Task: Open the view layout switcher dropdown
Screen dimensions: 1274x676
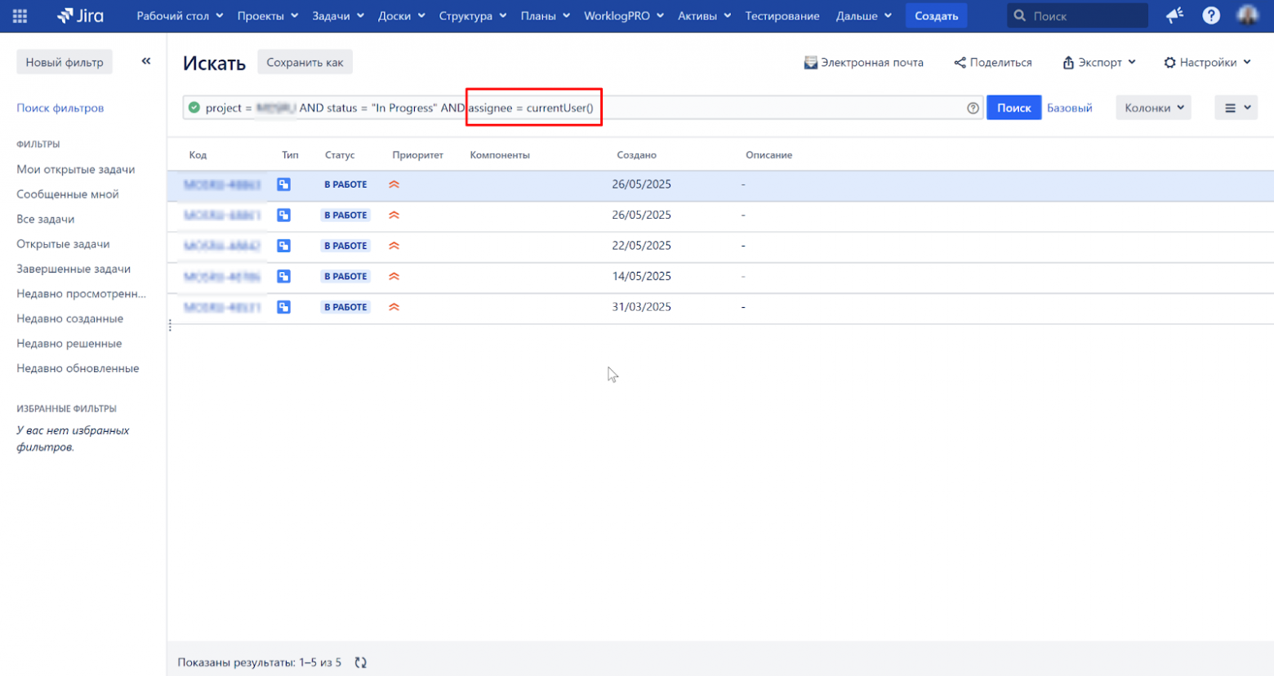Action: (1236, 107)
